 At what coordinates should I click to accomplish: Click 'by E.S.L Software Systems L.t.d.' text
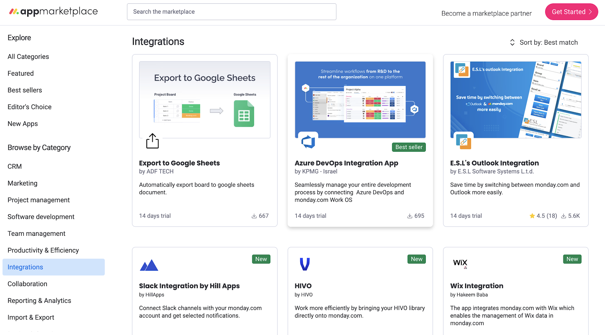point(492,171)
